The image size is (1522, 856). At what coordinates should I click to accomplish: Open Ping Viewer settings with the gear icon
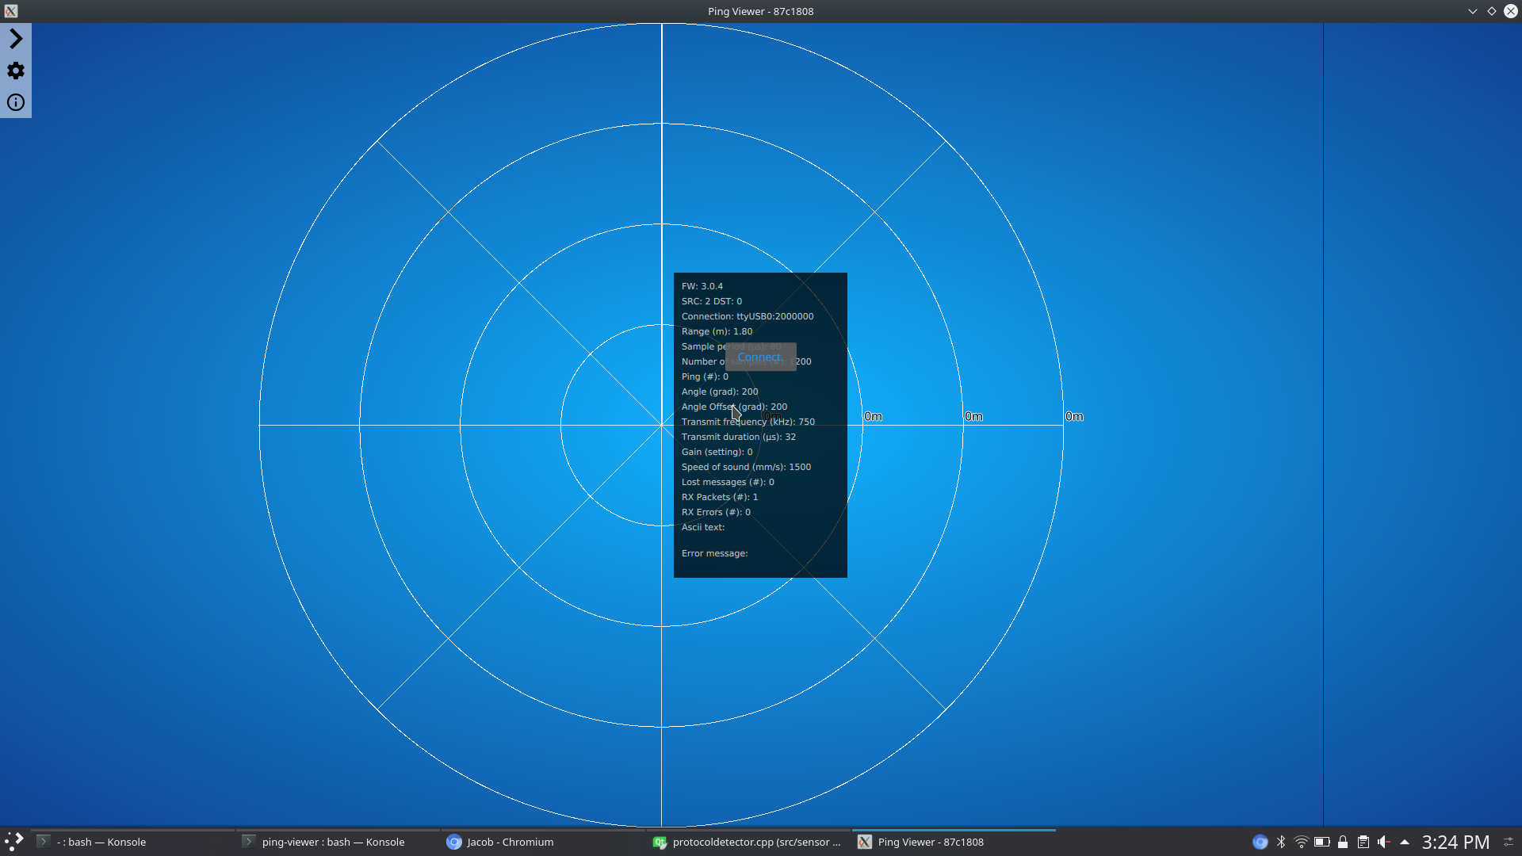click(x=16, y=71)
